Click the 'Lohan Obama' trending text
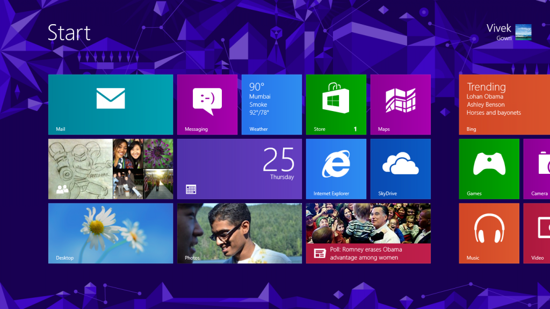 (x=485, y=97)
